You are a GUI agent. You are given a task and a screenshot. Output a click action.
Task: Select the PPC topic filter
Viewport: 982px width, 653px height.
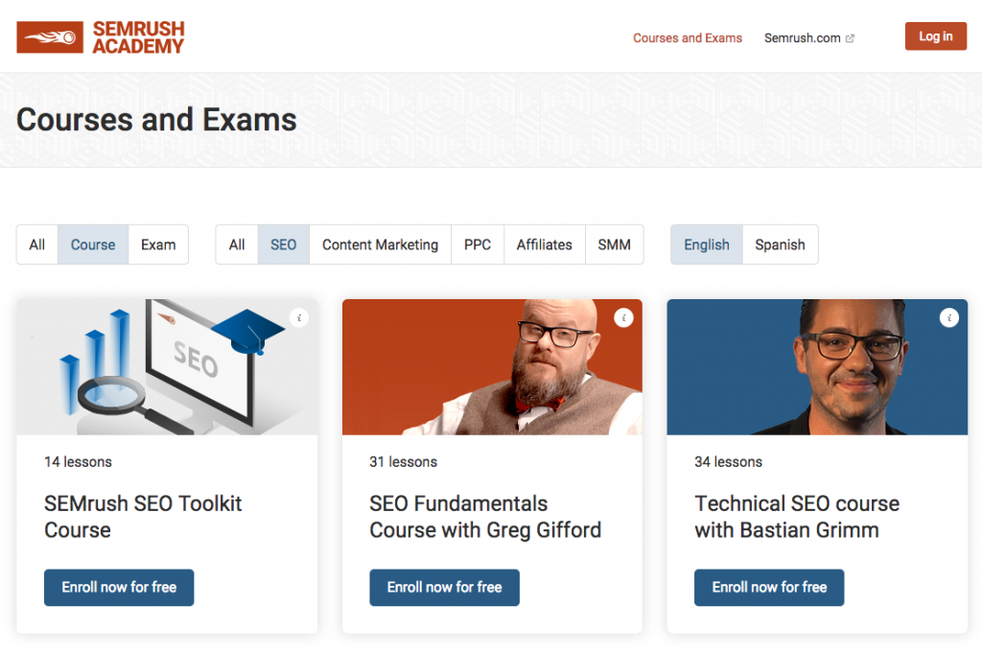[x=477, y=245]
